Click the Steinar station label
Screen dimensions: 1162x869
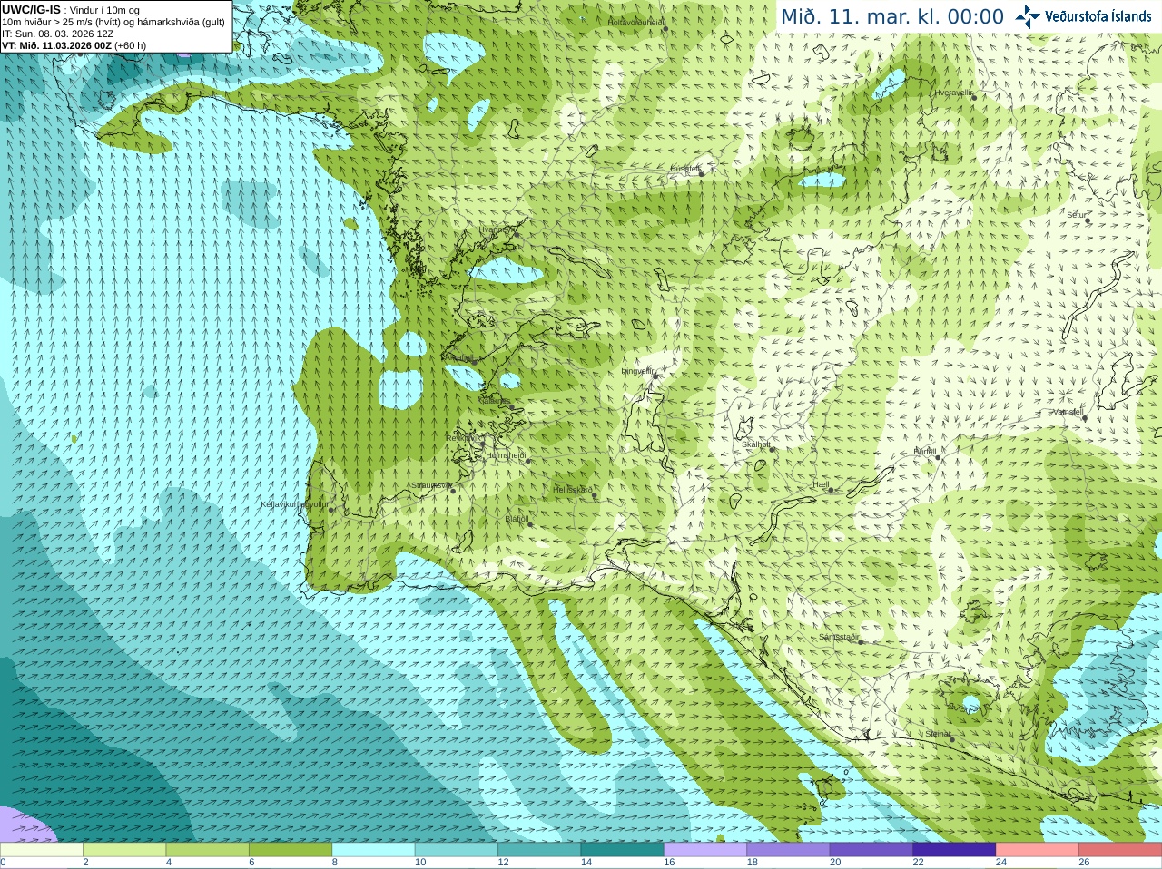point(938,734)
